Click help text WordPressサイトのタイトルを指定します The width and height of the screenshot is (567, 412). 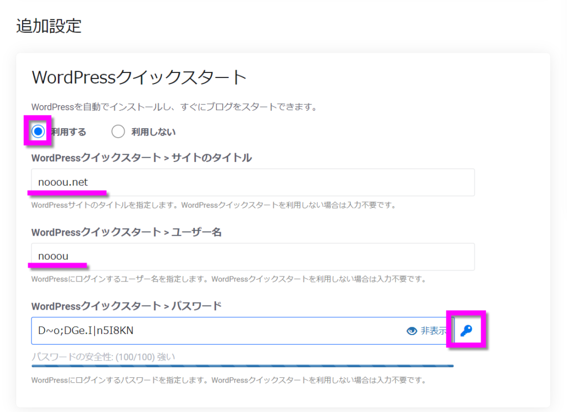[x=213, y=206]
